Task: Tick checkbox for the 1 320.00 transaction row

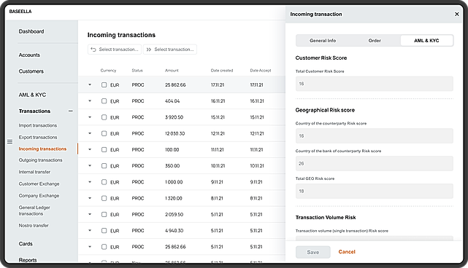Action: point(104,198)
